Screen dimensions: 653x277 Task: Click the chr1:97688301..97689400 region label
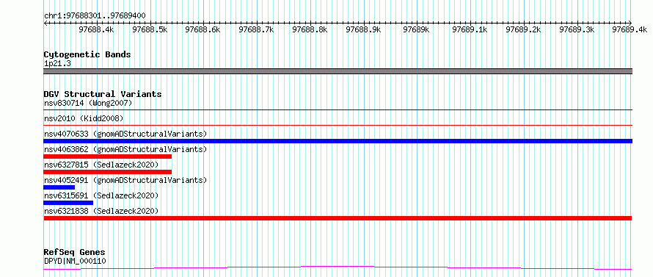coord(95,16)
